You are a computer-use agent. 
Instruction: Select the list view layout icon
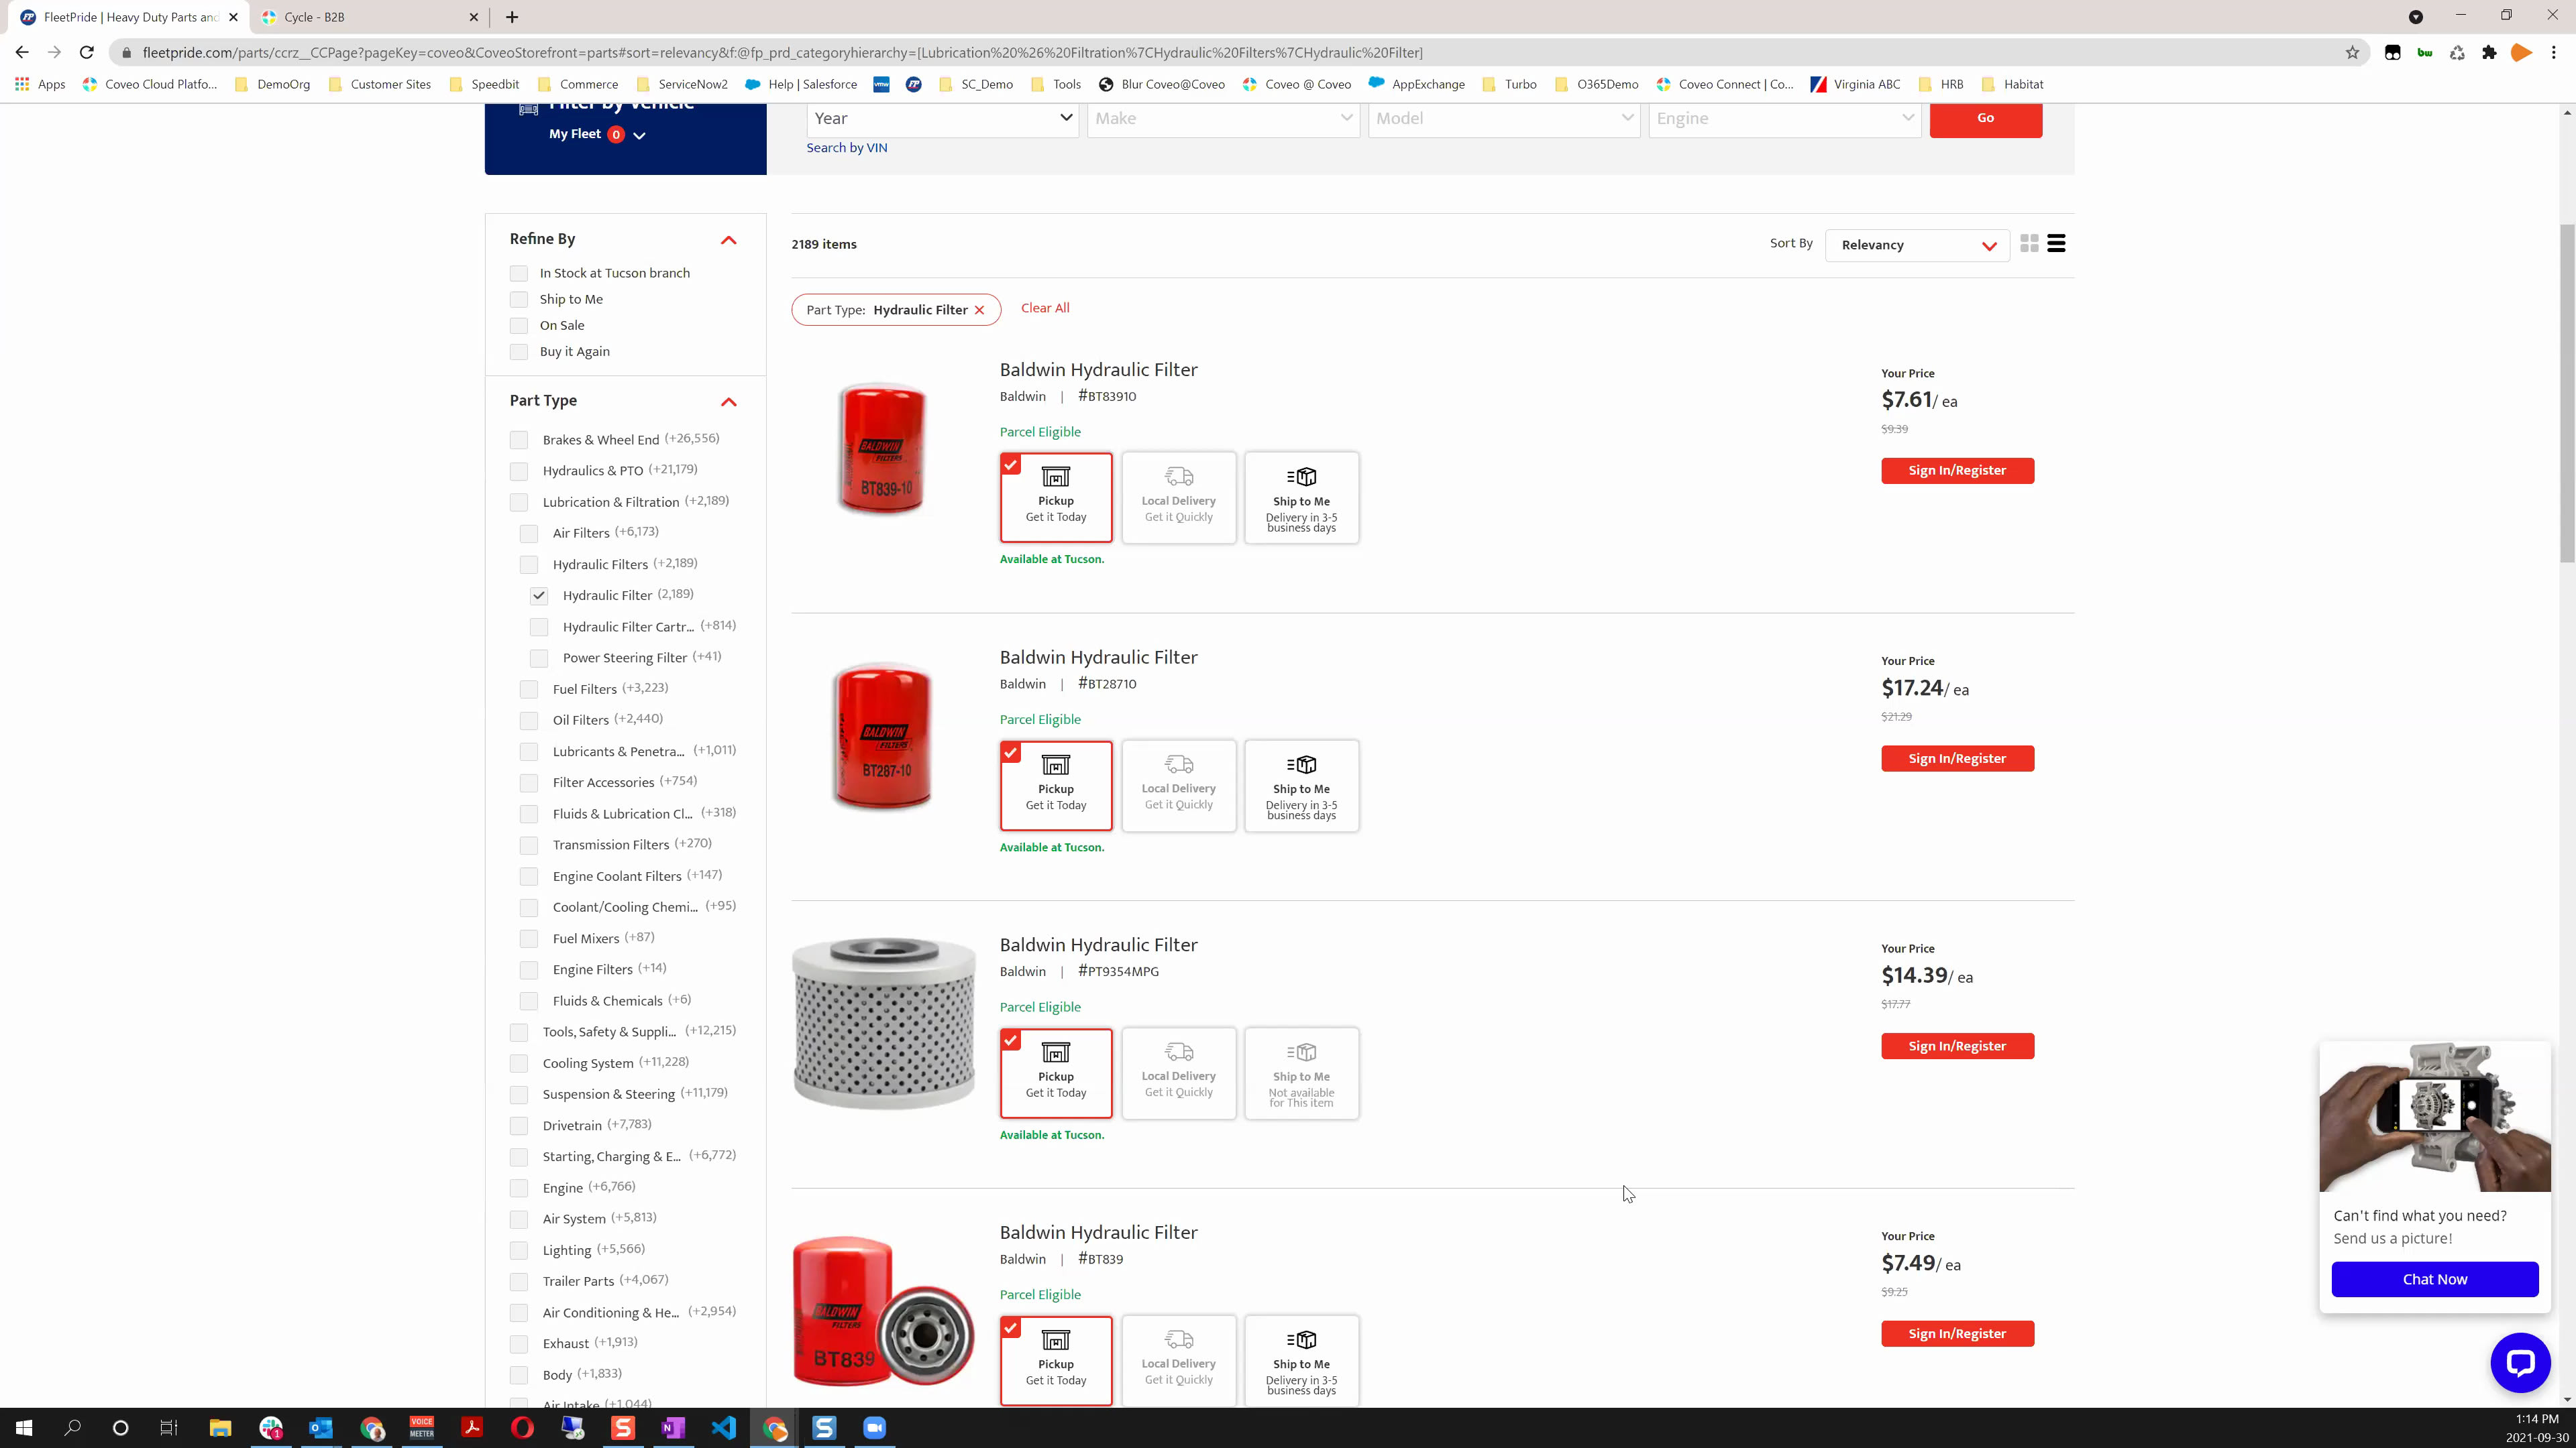pyautogui.click(x=2056, y=244)
